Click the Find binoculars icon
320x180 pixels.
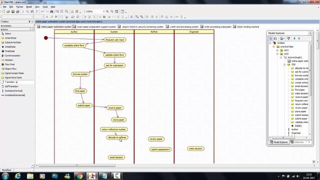(51, 11)
